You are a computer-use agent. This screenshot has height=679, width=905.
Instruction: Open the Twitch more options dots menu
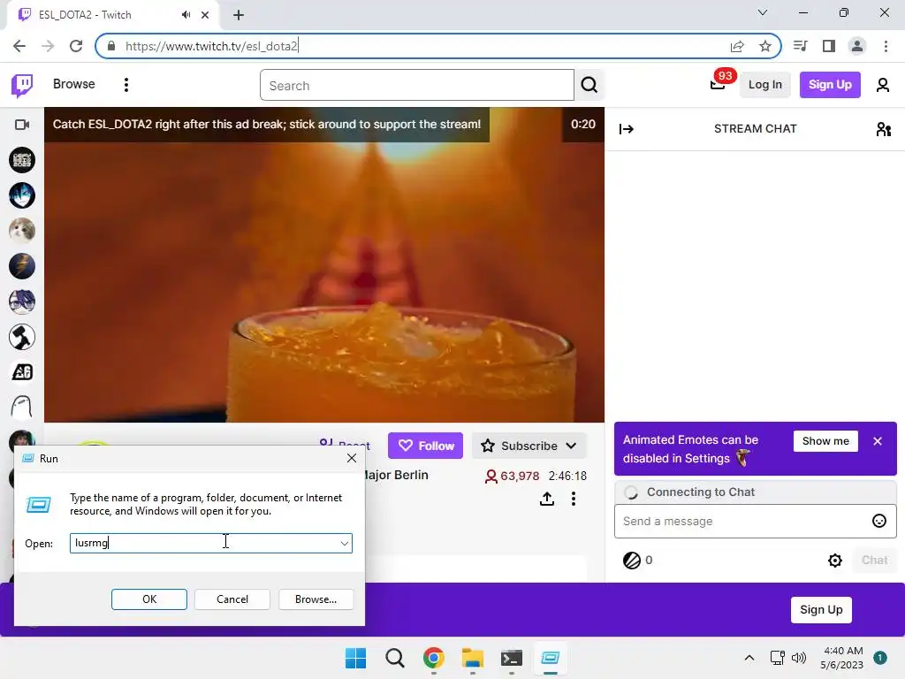point(126,85)
